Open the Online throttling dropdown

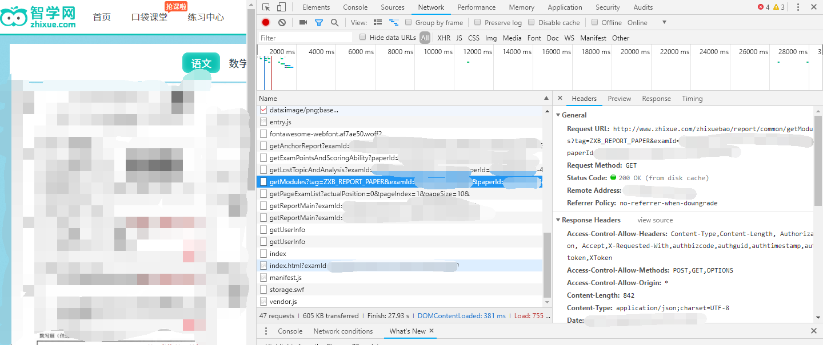[647, 22]
